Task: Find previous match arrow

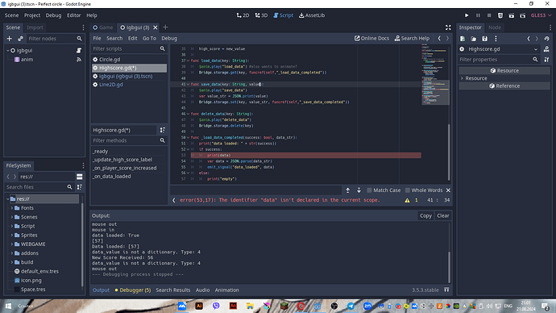Action: [348, 190]
